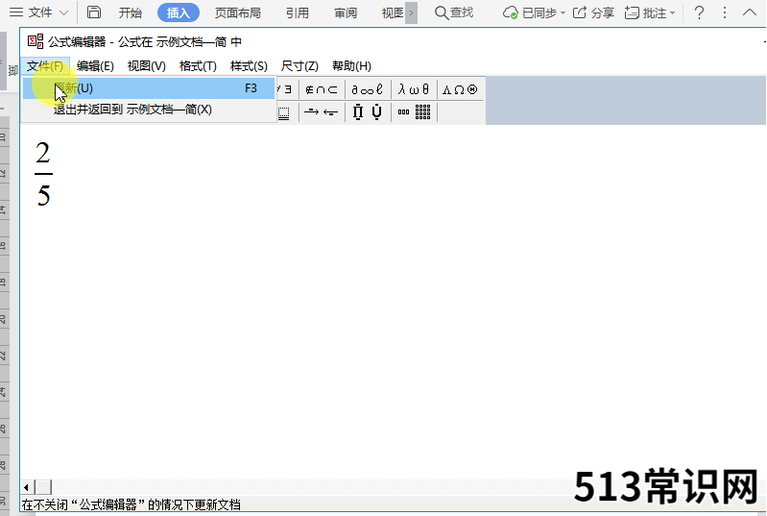Open the 尺寸(Z) menu

[300, 65]
